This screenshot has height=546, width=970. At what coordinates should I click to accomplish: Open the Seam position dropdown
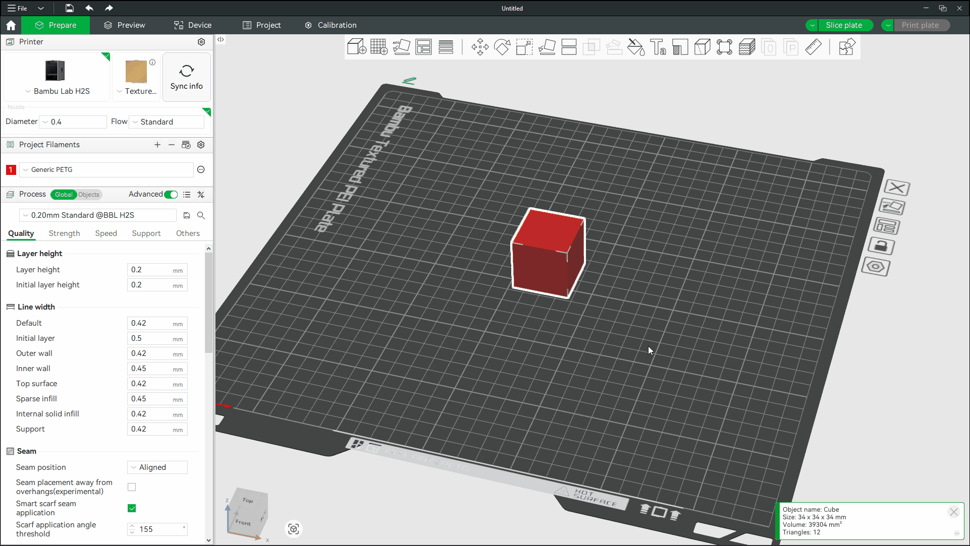(157, 467)
